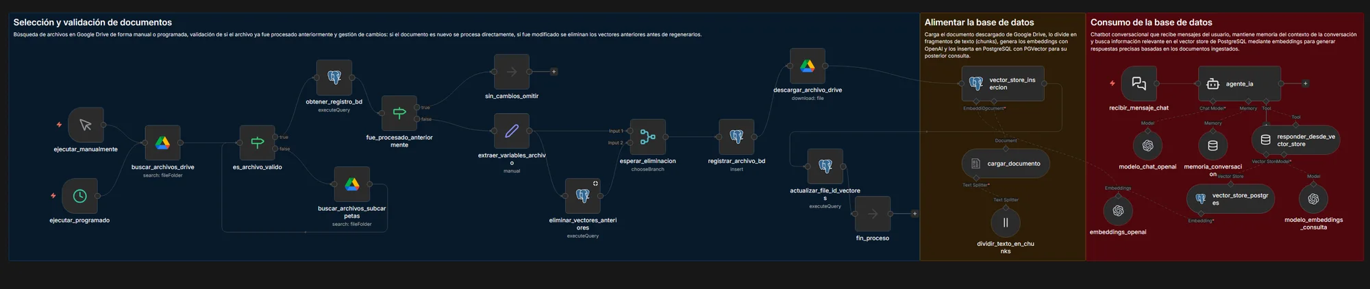
Task: Click the fue_procesado_anteriormente If node
Action: click(399, 113)
